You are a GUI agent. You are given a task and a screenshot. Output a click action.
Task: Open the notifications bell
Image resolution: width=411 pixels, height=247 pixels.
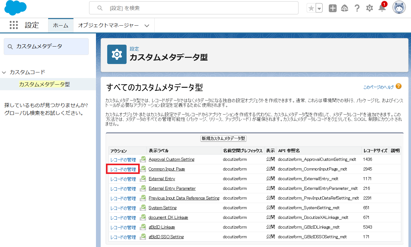[x=382, y=8]
